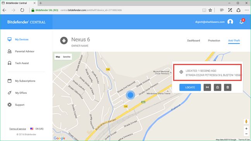Open Tech Assist in sidebar
The height and width of the screenshot is (141, 251).
[x=22, y=63]
